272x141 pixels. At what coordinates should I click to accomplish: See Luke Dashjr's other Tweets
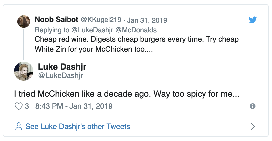click(x=78, y=126)
